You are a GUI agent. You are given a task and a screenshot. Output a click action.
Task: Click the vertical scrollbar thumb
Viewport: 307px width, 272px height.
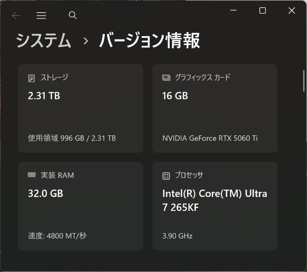pyautogui.click(x=304, y=81)
